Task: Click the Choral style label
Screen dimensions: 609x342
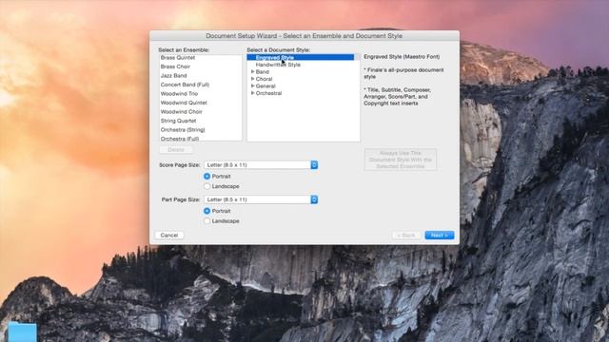Action: [x=265, y=79]
